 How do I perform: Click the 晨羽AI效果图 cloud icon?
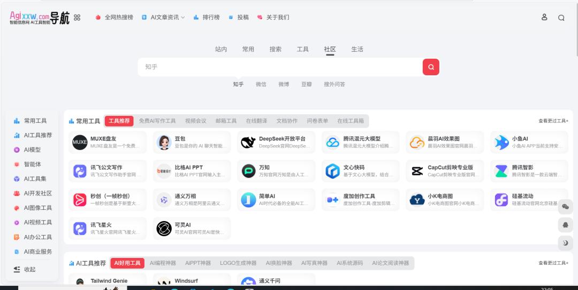pyautogui.click(x=417, y=143)
